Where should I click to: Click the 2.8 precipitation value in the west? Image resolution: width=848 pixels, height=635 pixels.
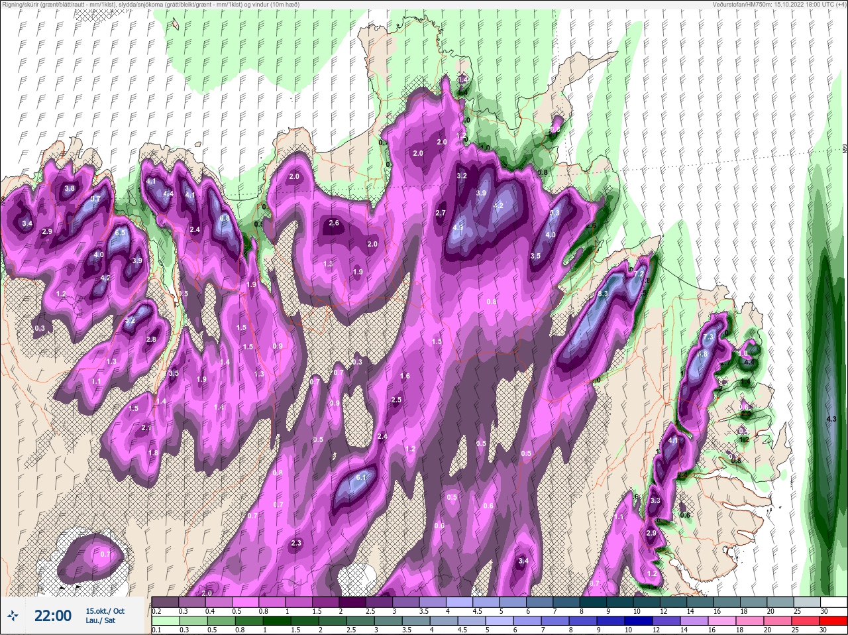click(x=151, y=340)
